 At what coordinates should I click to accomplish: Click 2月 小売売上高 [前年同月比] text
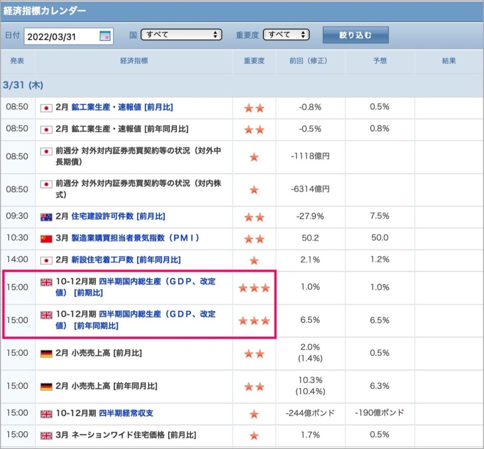click(x=106, y=386)
